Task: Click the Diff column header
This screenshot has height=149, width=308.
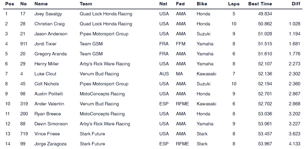Action: [296, 4]
